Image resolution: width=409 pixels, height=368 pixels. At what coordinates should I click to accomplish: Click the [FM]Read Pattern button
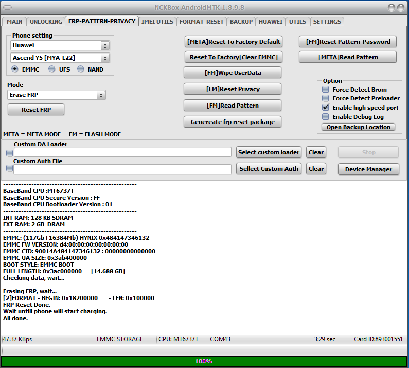[233, 106]
